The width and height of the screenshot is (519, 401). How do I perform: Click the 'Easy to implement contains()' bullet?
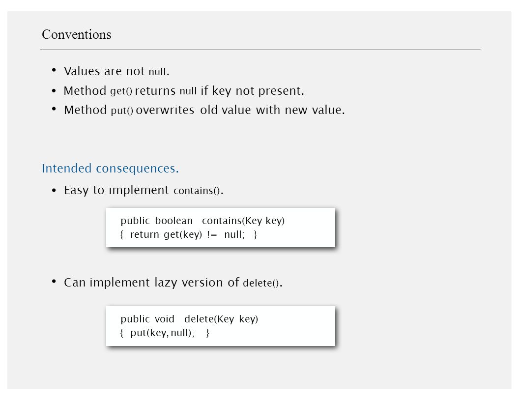click(x=144, y=190)
